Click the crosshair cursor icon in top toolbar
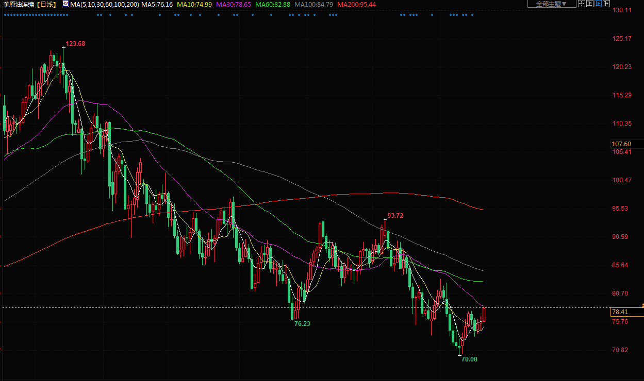The image size is (644, 381). pos(581,4)
